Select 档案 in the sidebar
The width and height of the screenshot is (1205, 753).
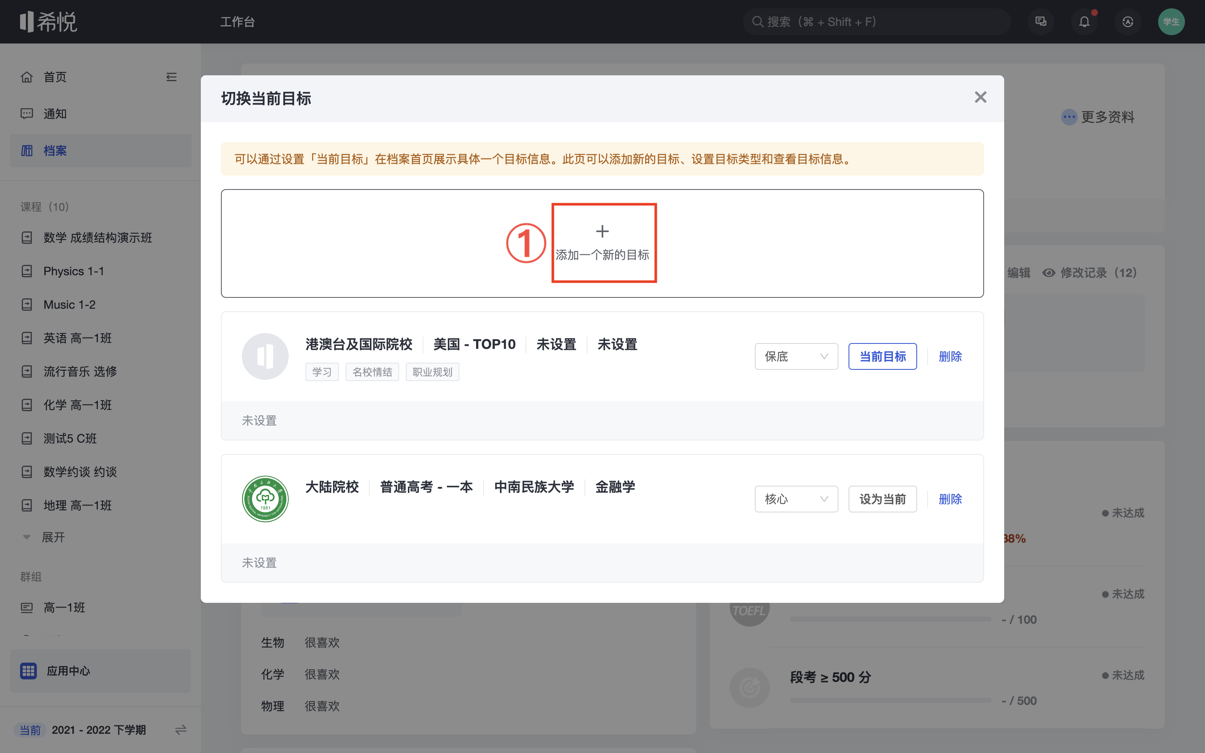(100, 151)
